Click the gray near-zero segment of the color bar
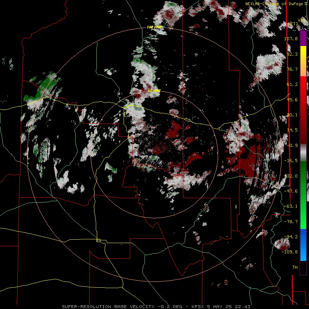Viewport: 309px width, 309px height. click(x=303, y=153)
